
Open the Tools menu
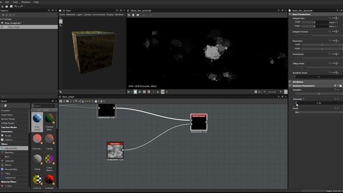tap(15, 2)
